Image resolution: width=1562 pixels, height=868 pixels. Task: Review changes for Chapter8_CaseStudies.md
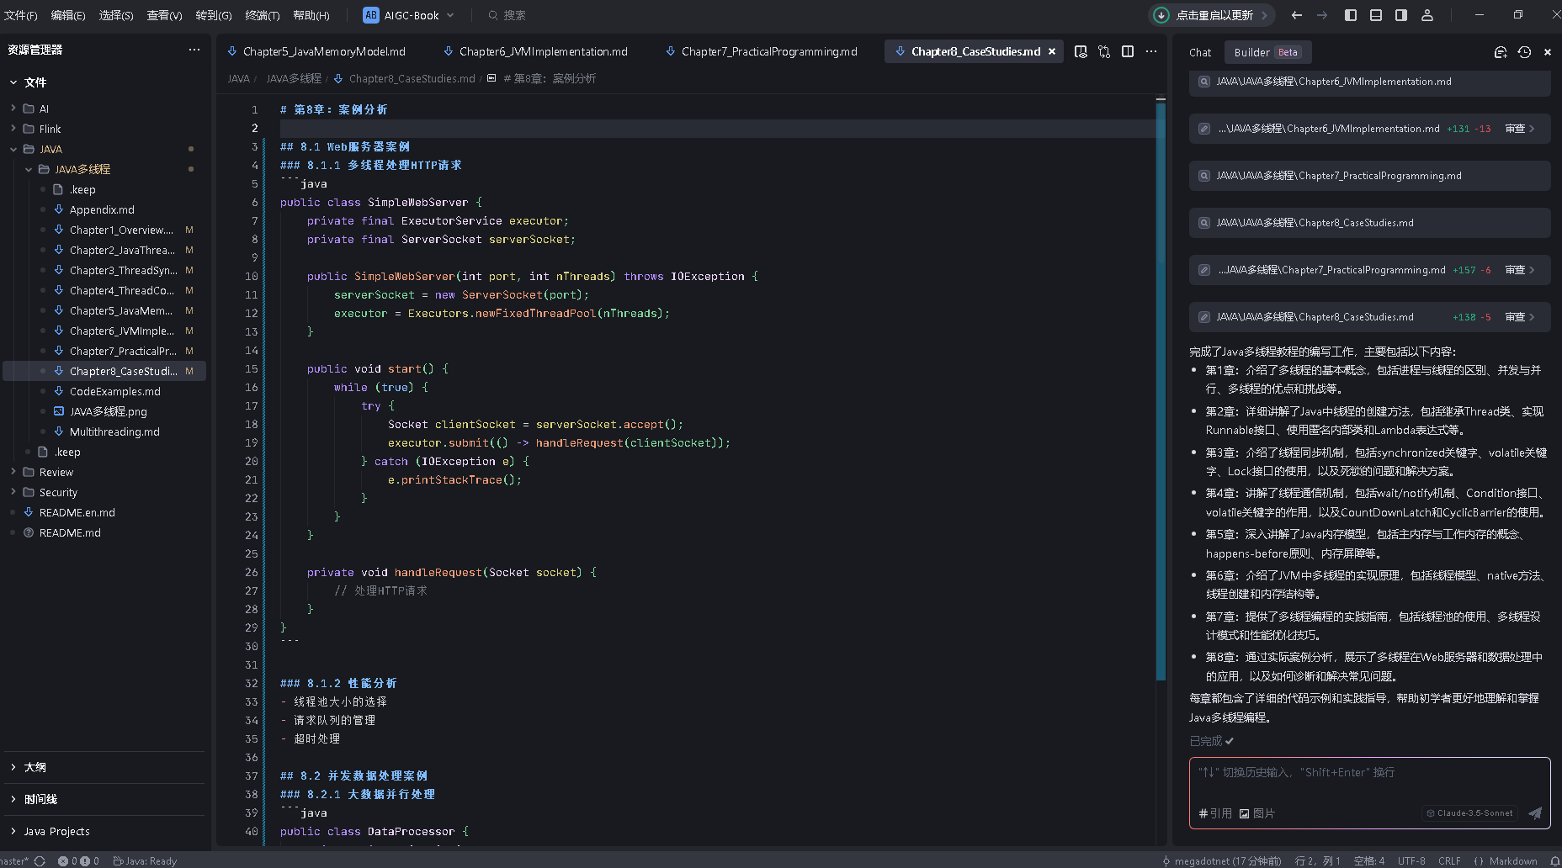click(1520, 317)
